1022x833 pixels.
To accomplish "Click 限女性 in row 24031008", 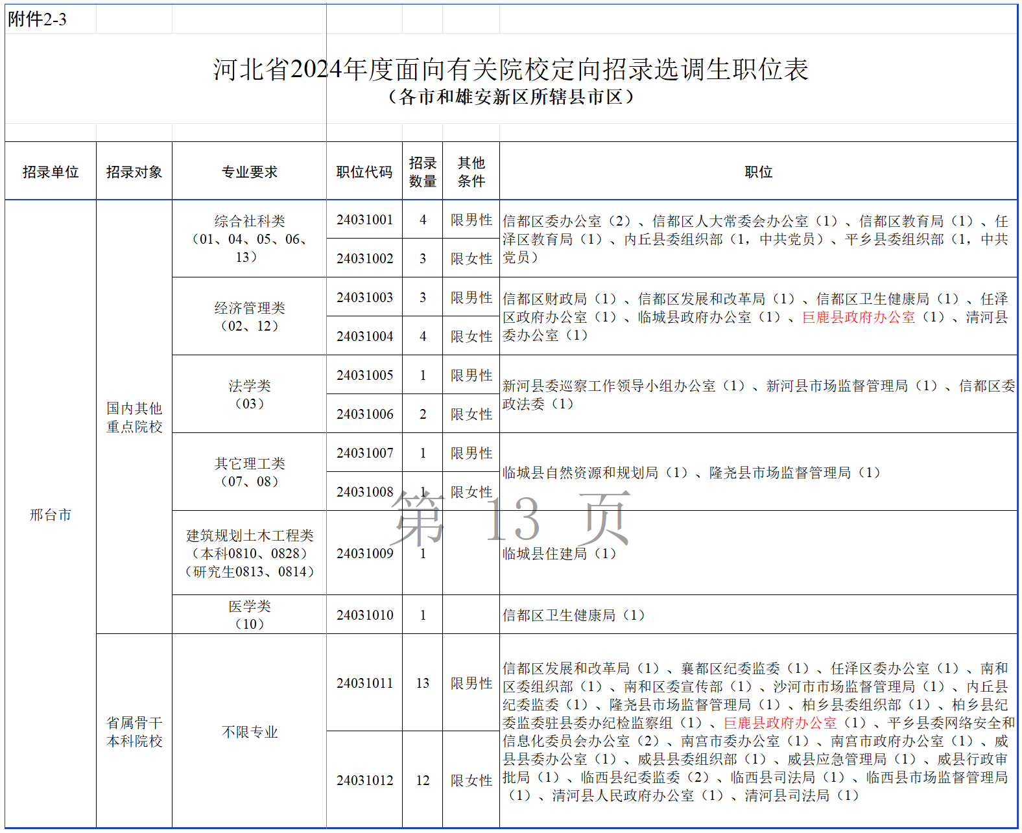I will coord(471,492).
